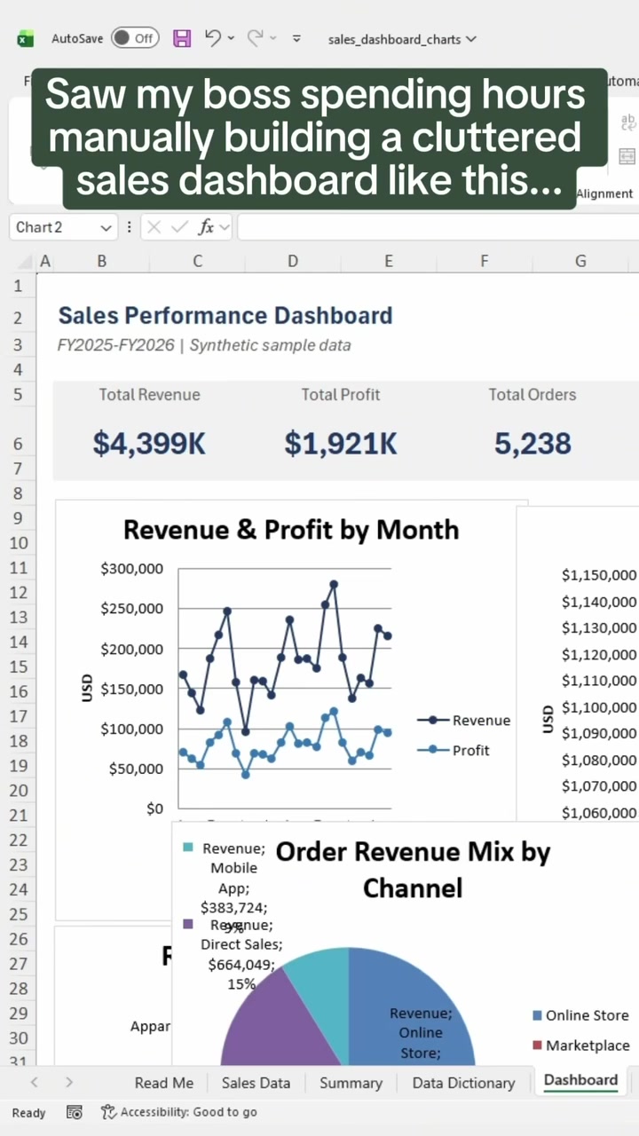Click the Order Revenue Mix by Channel title
Screen dimensions: 639x1136
click(413, 869)
